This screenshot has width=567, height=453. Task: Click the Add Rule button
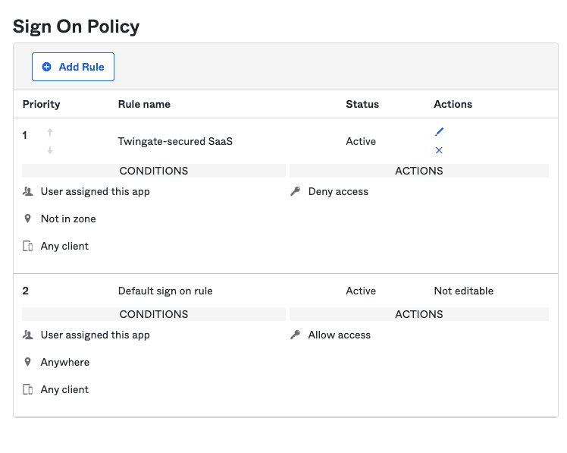[x=73, y=67]
